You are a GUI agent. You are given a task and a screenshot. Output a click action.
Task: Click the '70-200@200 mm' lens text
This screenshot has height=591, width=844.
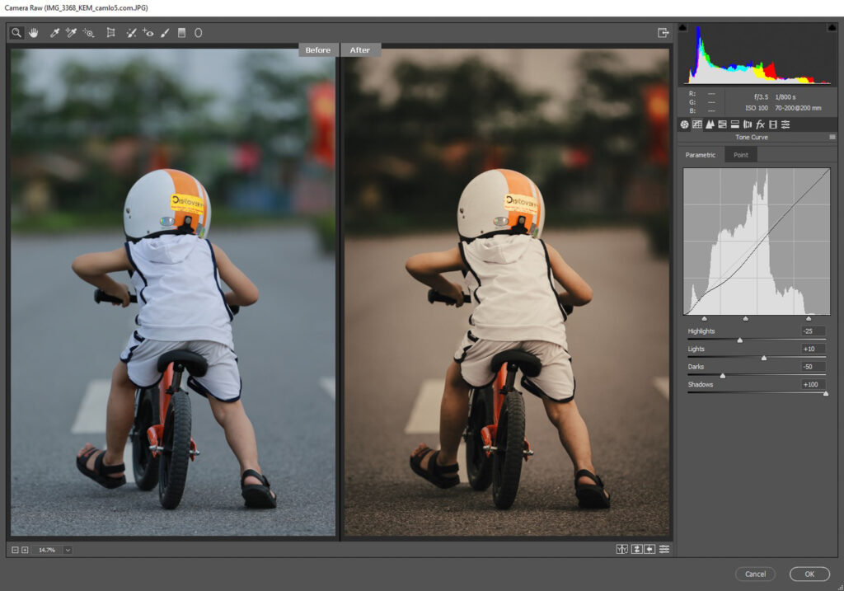coord(798,108)
